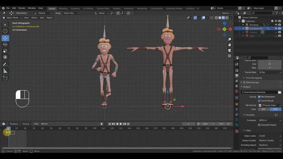Open the Frame Rate 30 fps dropdown
The image size is (283, 159).
click(270, 72)
